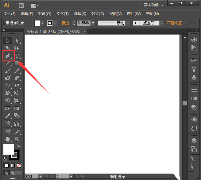Swap fill and stroke colors arrow
The image size is (201, 180).
coord(18,146)
